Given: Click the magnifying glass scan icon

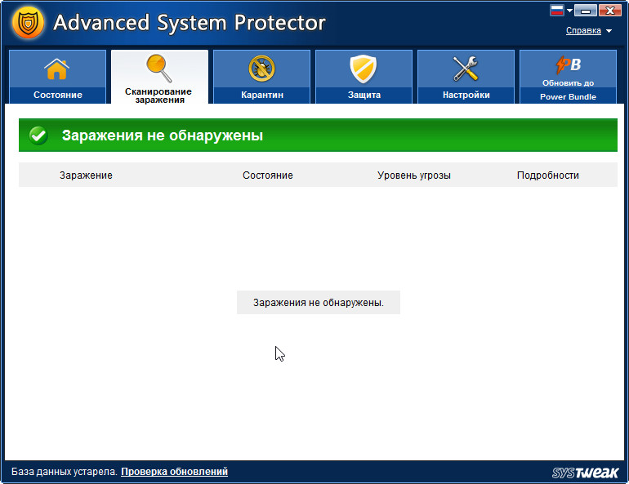Looking at the screenshot, I should [159, 69].
